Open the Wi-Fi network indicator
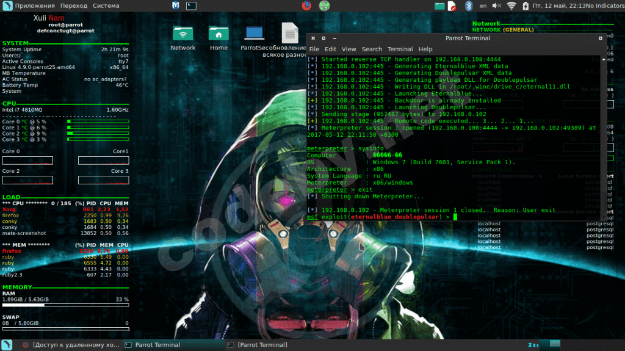 click(x=511, y=5)
